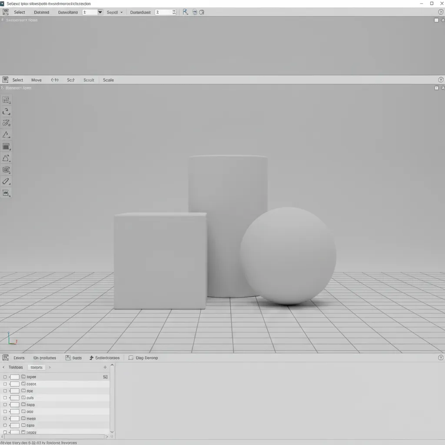The height and width of the screenshot is (445, 445).
Task: Click the Steiprts button in list header
Action: (37, 367)
